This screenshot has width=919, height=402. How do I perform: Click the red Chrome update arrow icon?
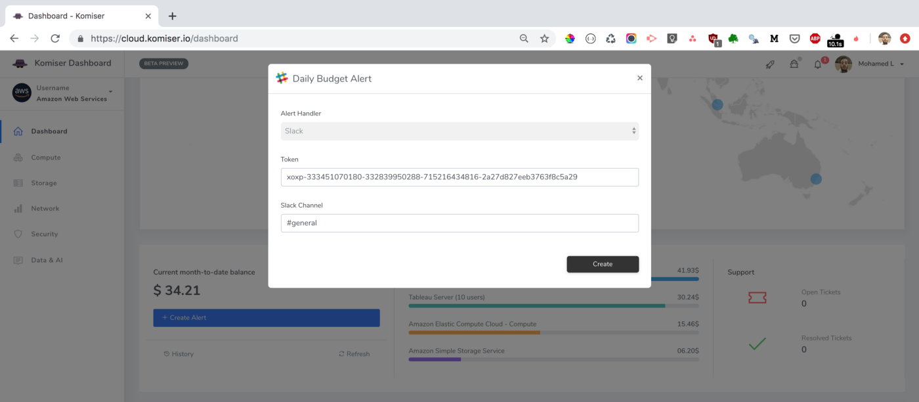coord(905,39)
